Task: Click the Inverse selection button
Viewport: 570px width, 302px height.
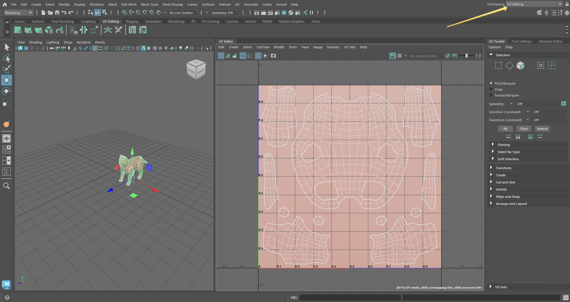Action: click(542, 129)
